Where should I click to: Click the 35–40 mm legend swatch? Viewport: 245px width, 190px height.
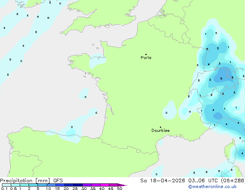point(95,185)
